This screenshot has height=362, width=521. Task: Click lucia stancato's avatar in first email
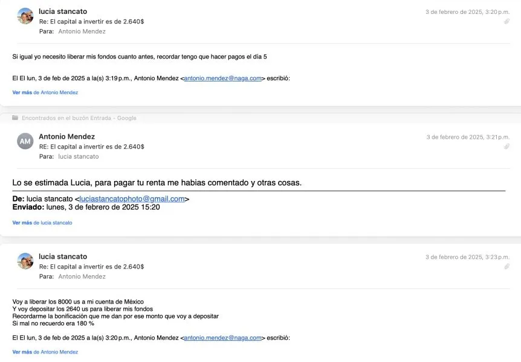(x=25, y=16)
